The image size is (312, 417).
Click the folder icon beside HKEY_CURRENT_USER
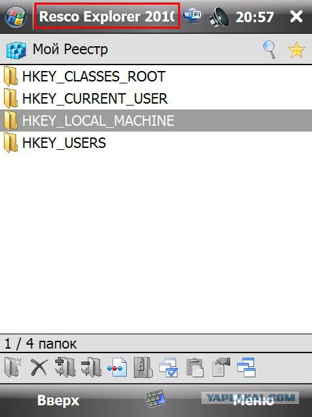pyautogui.click(x=10, y=98)
